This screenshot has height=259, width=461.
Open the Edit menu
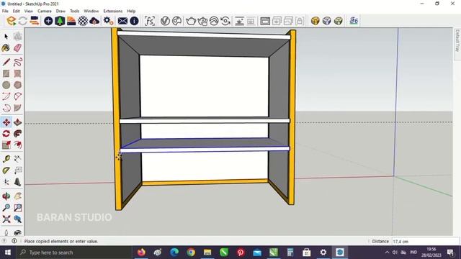[x=16, y=11]
